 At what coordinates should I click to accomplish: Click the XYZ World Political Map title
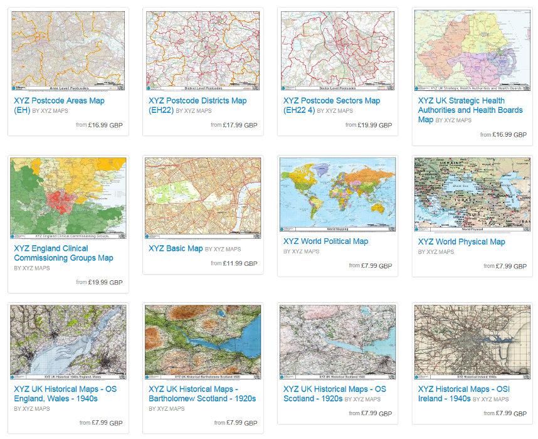pyautogui.click(x=325, y=241)
